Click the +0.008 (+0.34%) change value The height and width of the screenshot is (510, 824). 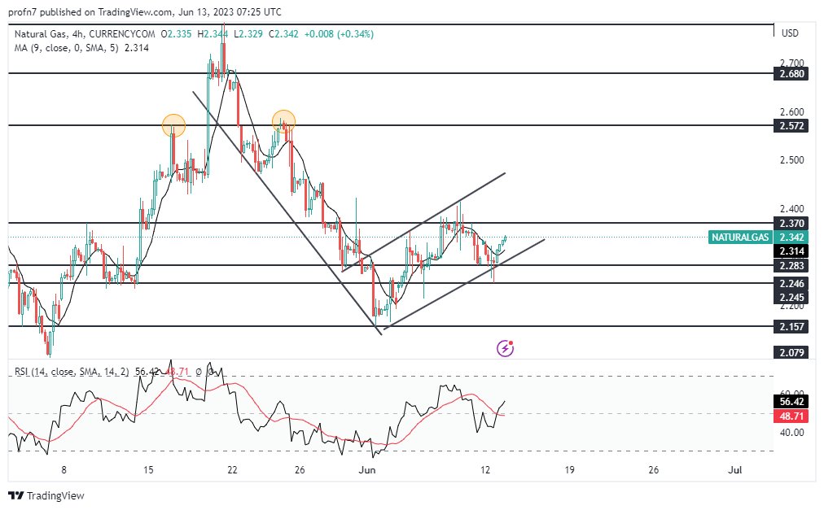(339, 34)
